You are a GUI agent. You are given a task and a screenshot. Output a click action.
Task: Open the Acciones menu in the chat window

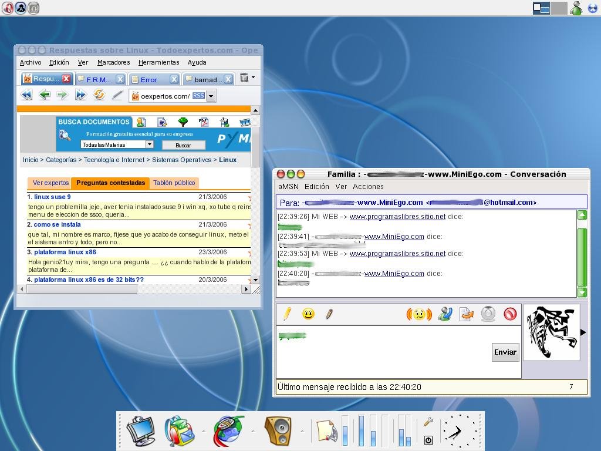(368, 187)
